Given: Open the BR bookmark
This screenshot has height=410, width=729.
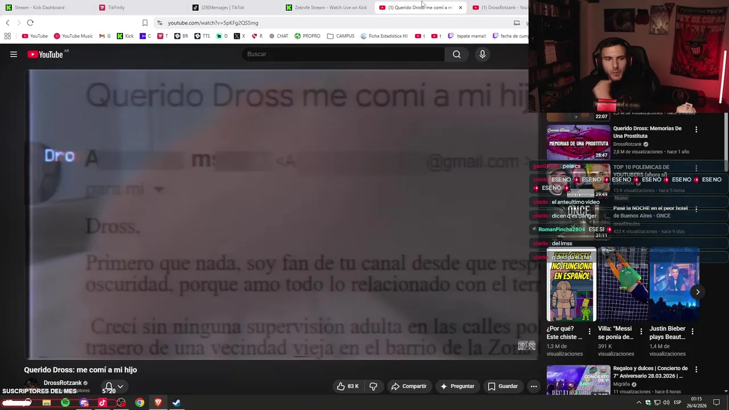Looking at the screenshot, I should tap(181, 36).
